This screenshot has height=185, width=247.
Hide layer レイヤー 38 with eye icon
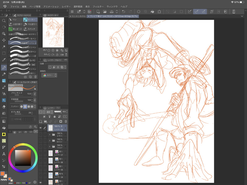pos(40,128)
